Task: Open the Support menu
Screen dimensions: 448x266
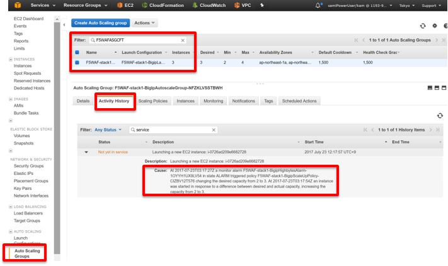Action: [x=432, y=6]
